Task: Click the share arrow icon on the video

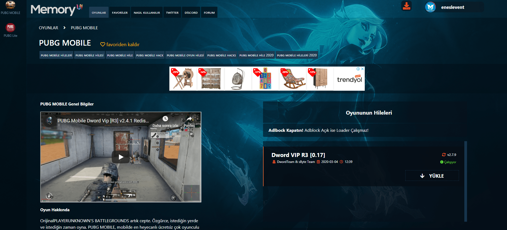Action: [189, 119]
